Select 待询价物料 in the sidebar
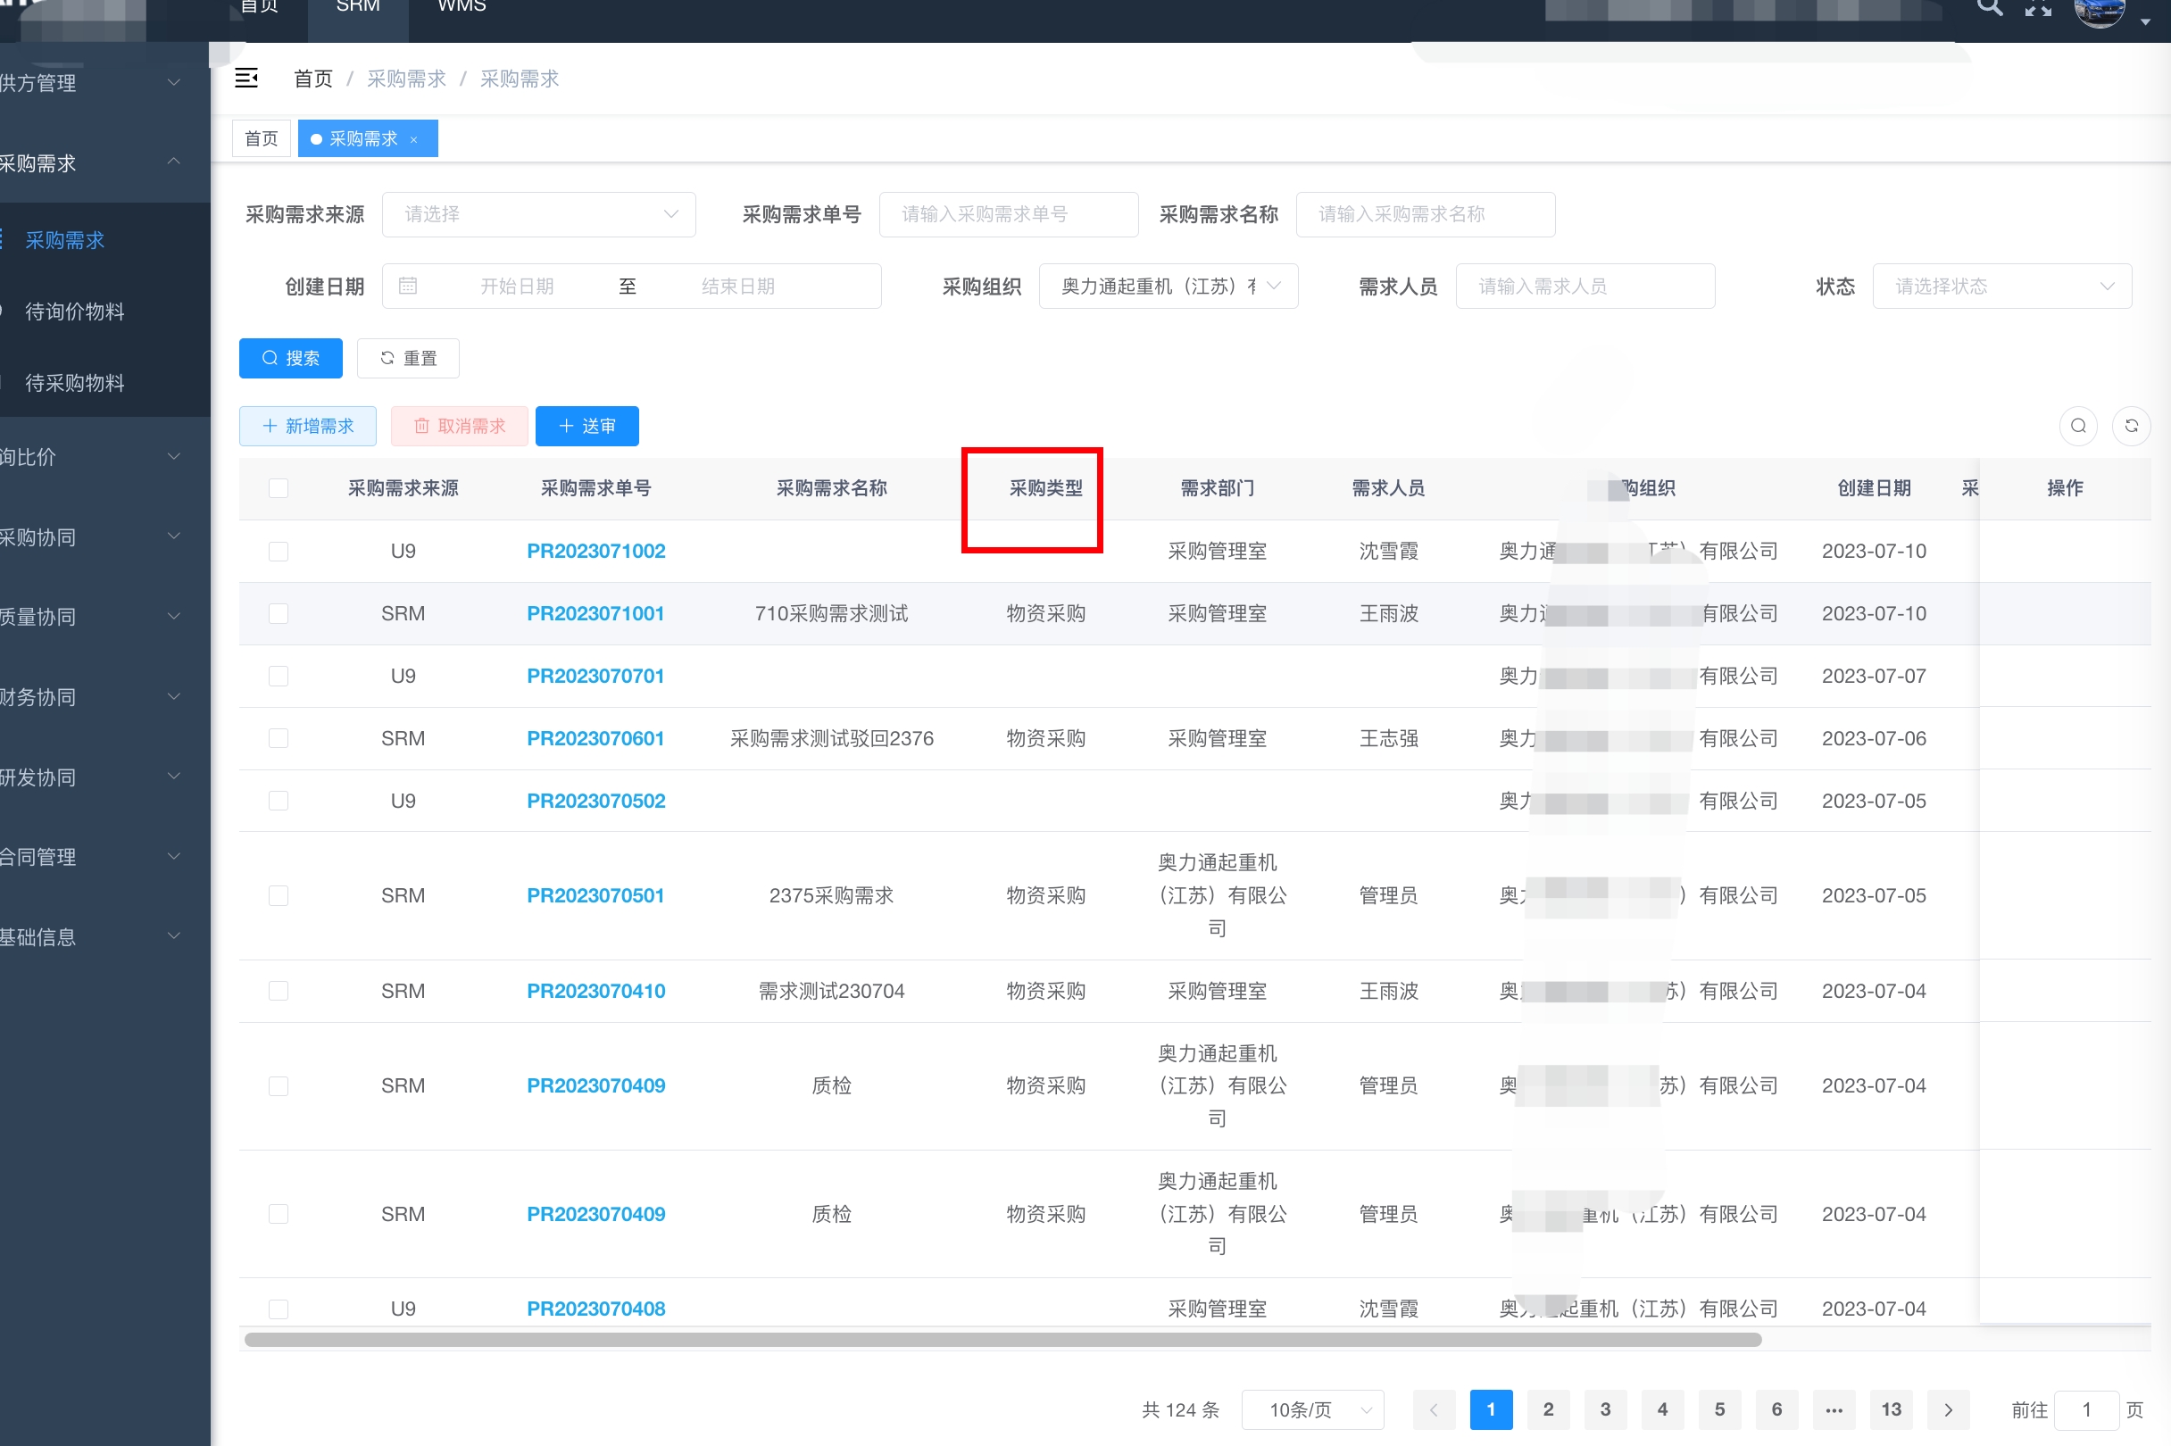This screenshot has height=1446, width=2171. pyautogui.click(x=105, y=312)
